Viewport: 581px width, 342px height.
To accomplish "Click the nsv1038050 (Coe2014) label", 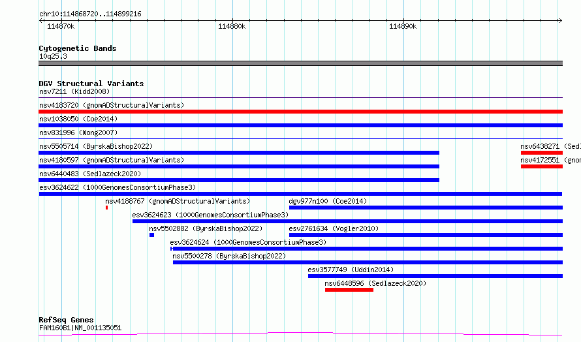I will (78, 119).
